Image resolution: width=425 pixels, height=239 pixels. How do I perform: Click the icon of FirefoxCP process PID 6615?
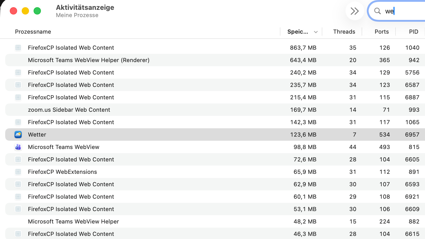click(x=18, y=234)
